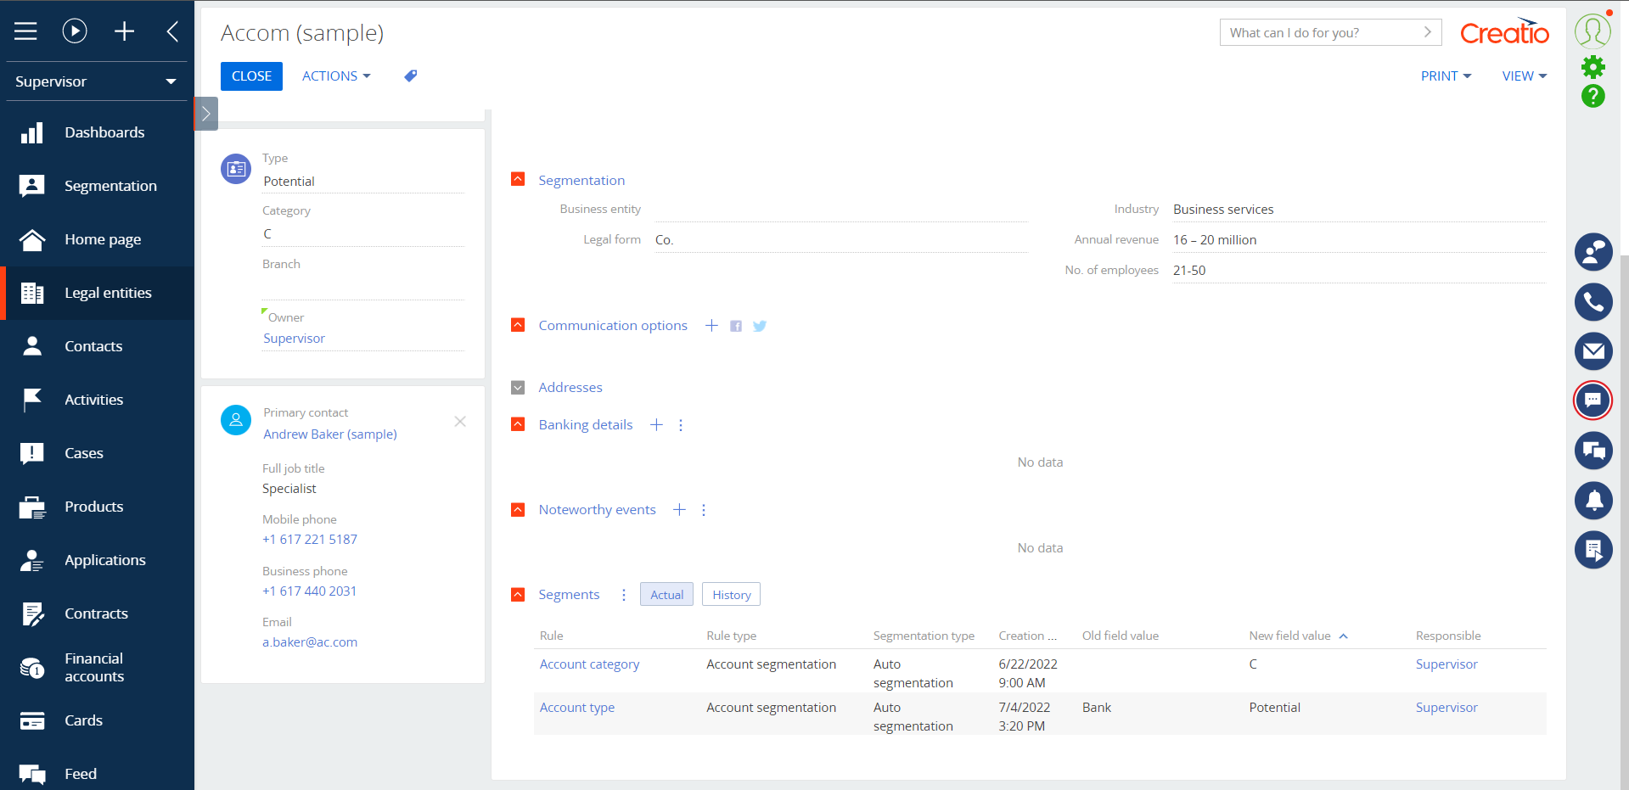Image resolution: width=1629 pixels, height=790 pixels.
Task: Open Andrew Baker (sample) contact link
Action: [x=329, y=434]
